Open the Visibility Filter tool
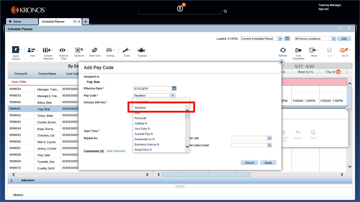 coord(63,50)
